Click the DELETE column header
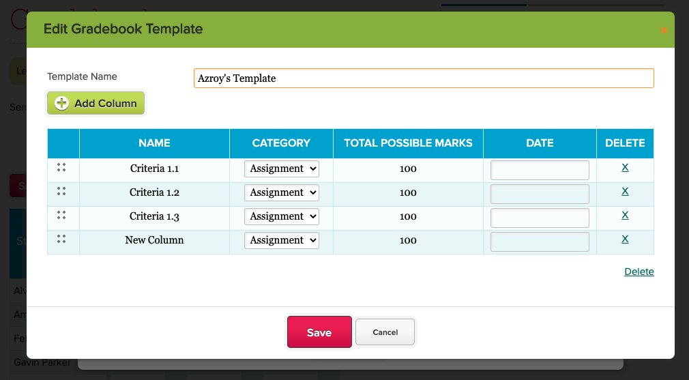 pos(625,143)
